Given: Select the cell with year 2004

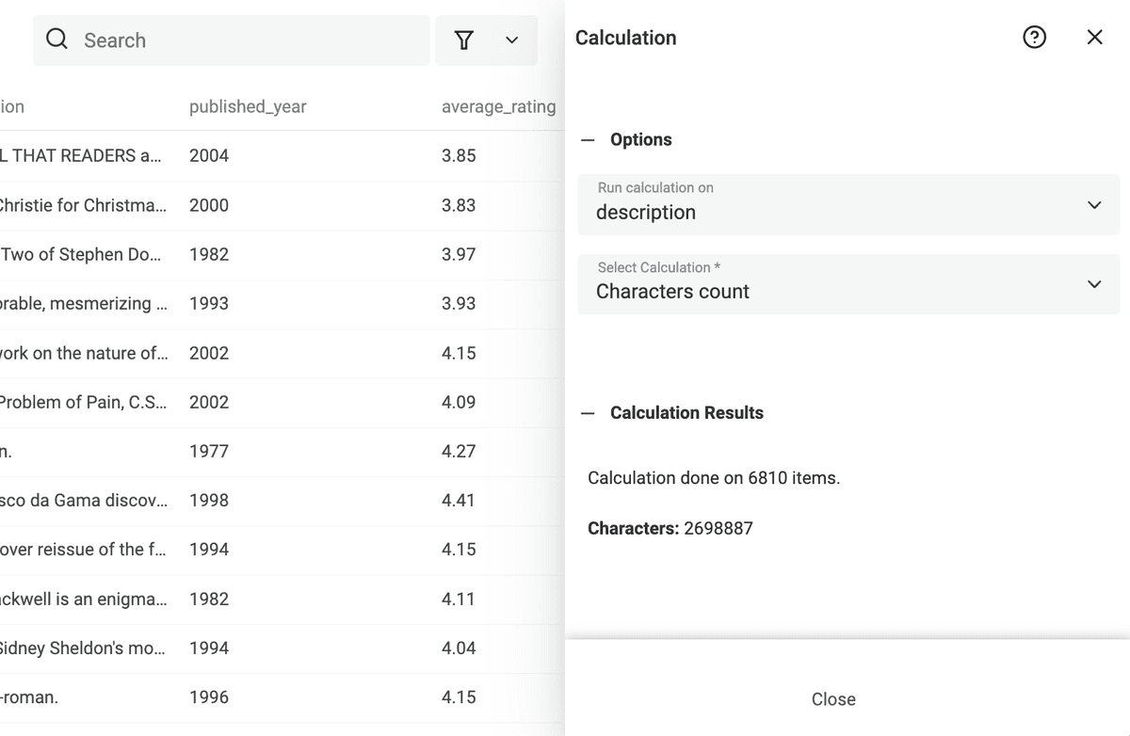Looking at the screenshot, I should point(209,155).
